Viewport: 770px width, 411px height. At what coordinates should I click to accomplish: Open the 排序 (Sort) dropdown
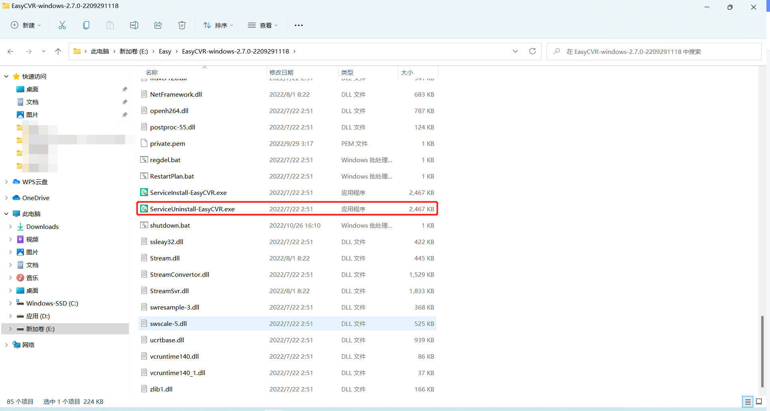point(218,25)
